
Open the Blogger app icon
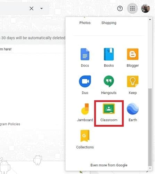pyautogui.click(x=133, y=54)
